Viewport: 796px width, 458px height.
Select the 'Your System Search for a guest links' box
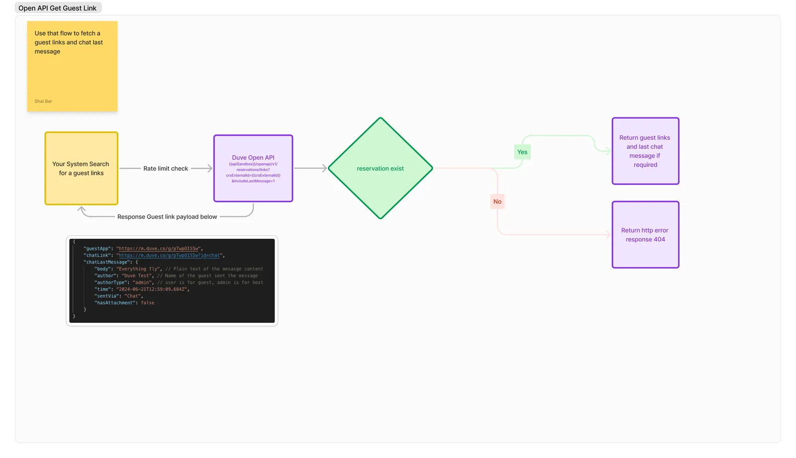click(x=81, y=169)
